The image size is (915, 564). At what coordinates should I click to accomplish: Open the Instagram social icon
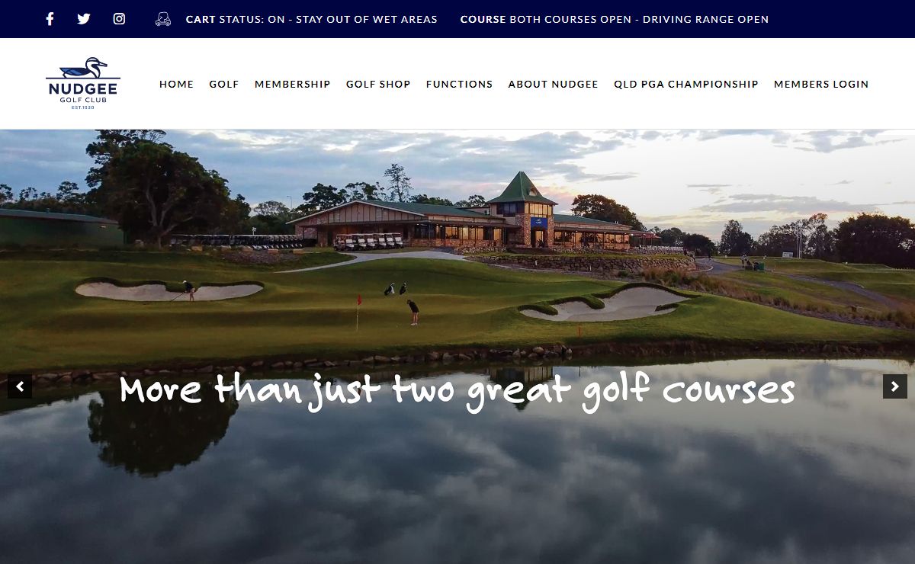pos(119,19)
